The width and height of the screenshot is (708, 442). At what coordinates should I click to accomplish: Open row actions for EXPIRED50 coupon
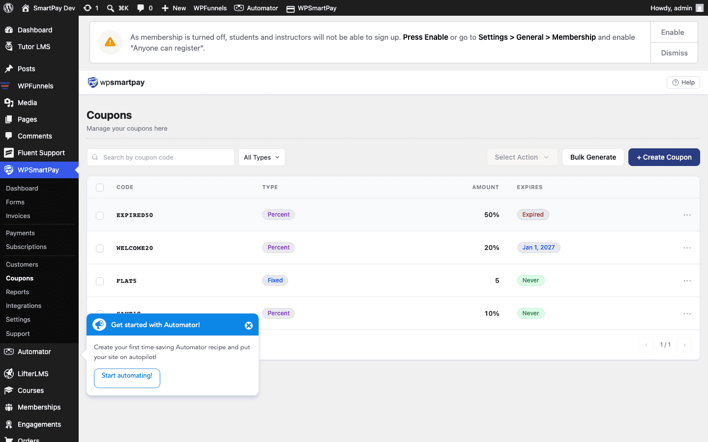687,215
